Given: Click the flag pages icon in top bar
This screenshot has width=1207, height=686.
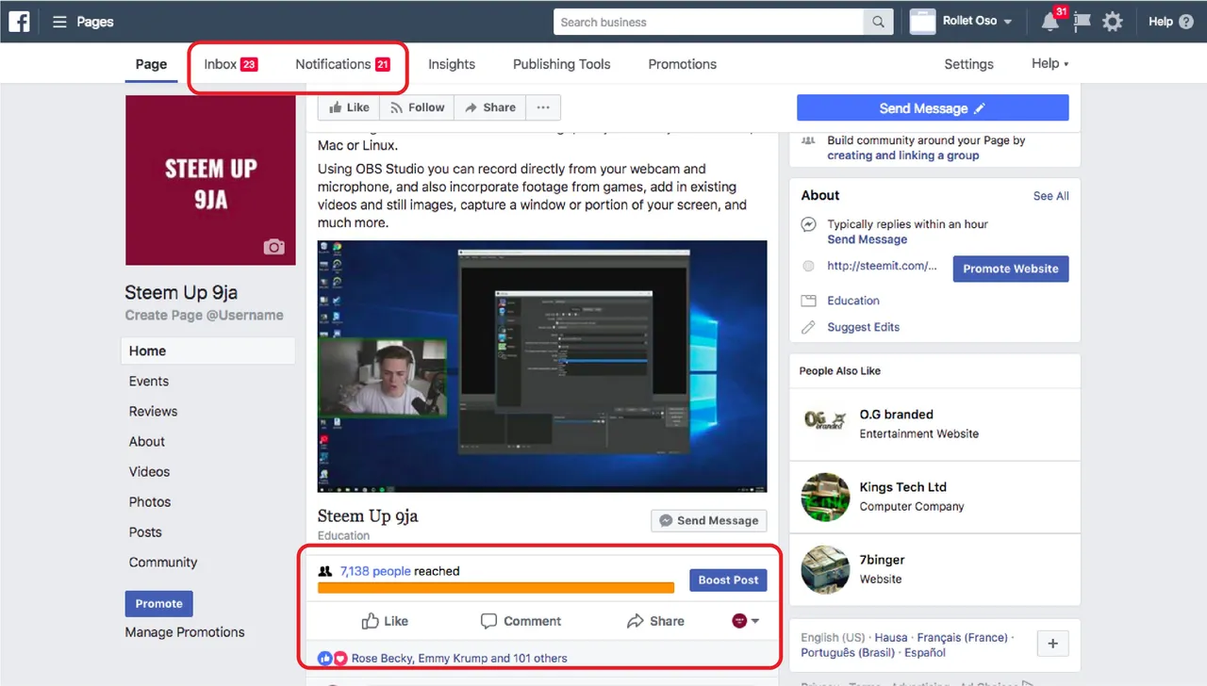Looking at the screenshot, I should tap(1082, 22).
